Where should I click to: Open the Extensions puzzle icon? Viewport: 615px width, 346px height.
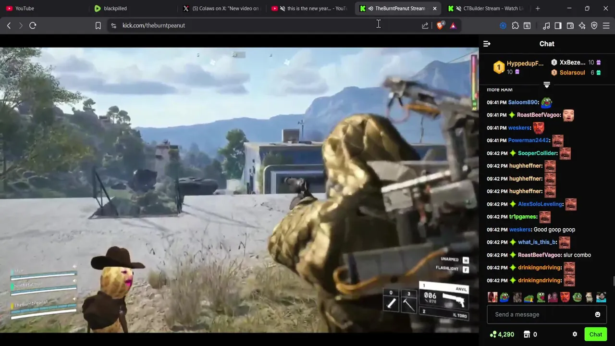(x=515, y=25)
